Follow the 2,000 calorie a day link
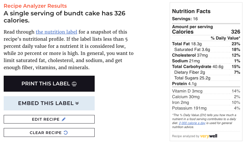Viewport: 247px width, 144px height. pyautogui.click(x=192, y=123)
